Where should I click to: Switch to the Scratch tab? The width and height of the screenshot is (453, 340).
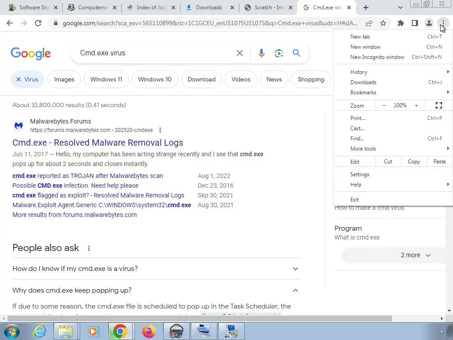(x=268, y=8)
